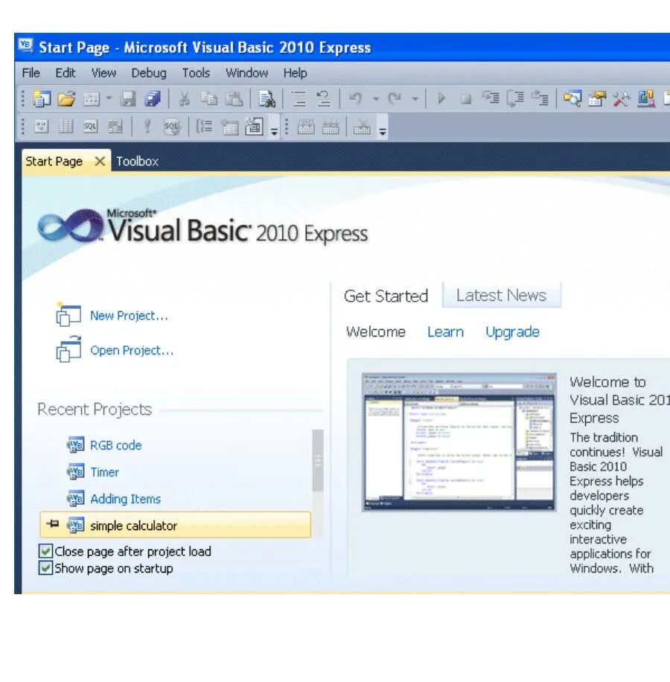Click the Copy icon in toolbar

click(209, 99)
